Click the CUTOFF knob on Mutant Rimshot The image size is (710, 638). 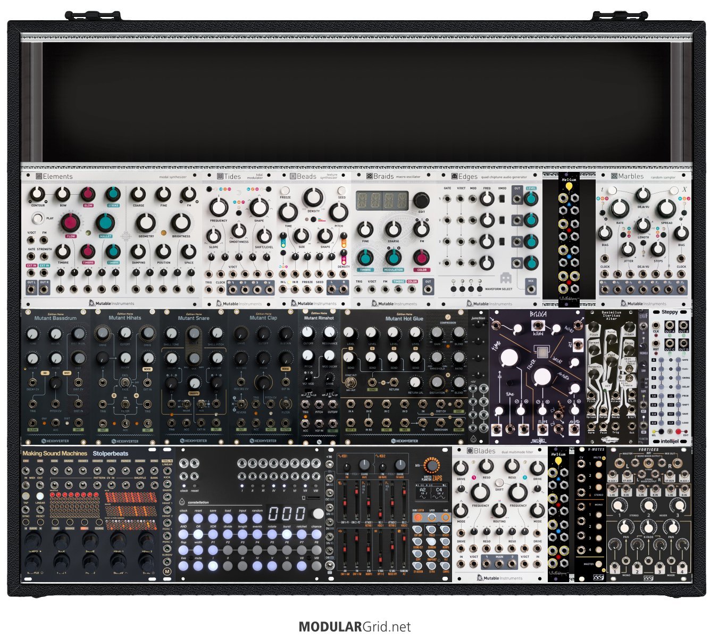tap(308, 333)
